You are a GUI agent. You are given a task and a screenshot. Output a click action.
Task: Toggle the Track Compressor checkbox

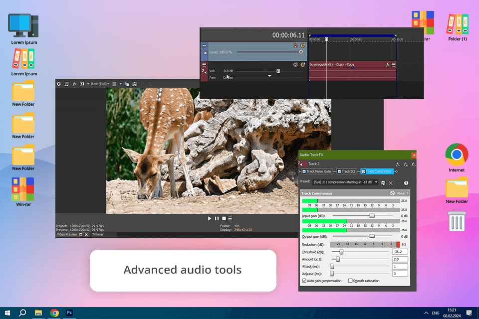(x=364, y=171)
